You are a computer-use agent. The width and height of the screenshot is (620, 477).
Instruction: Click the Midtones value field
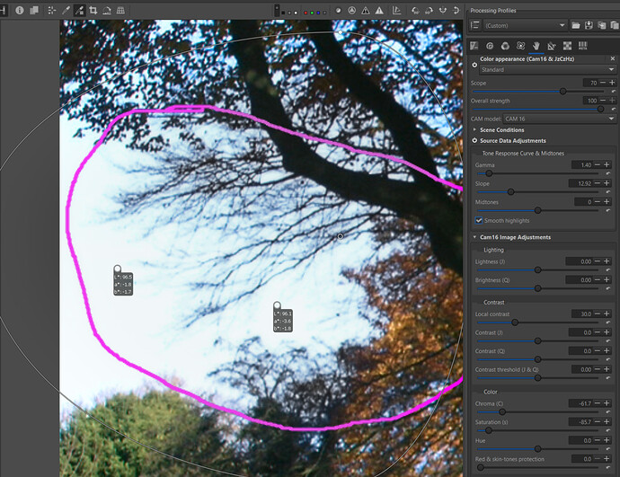click(583, 201)
